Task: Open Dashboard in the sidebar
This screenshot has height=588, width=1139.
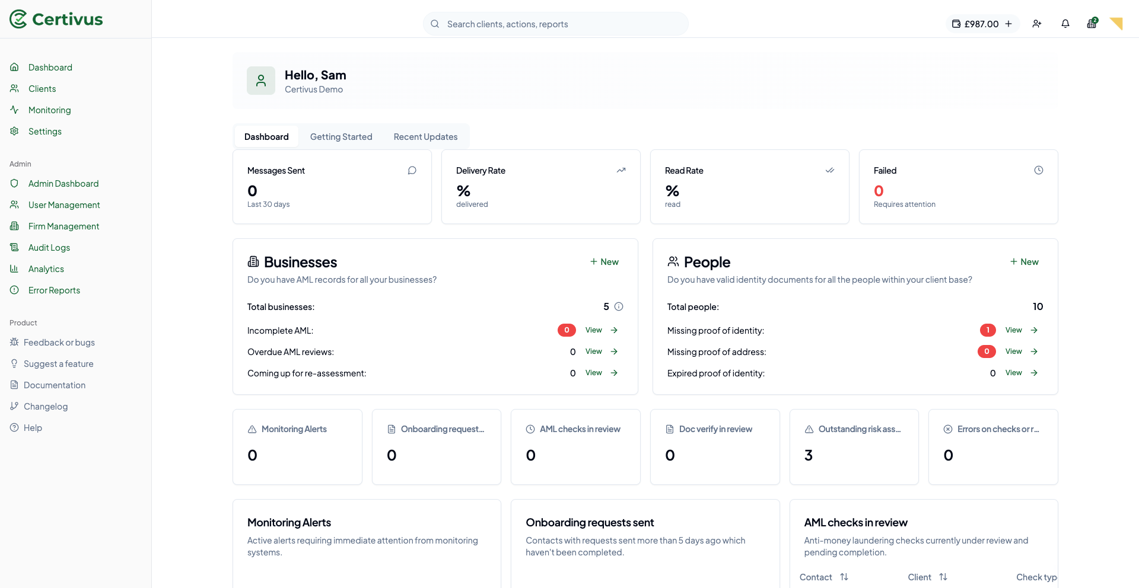Action: coord(50,68)
